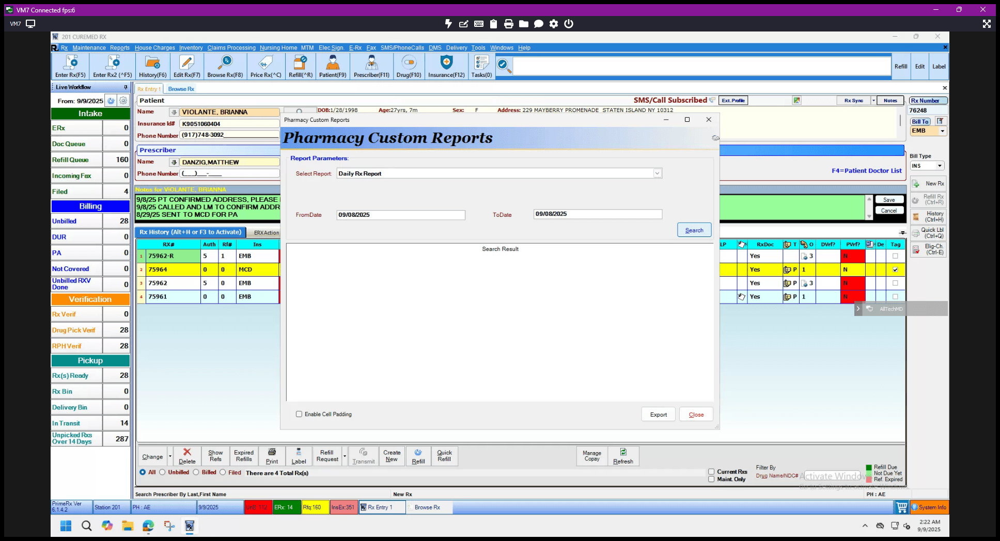Click the Close button in reports dialog
This screenshot has height=541, width=1000.
point(696,415)
